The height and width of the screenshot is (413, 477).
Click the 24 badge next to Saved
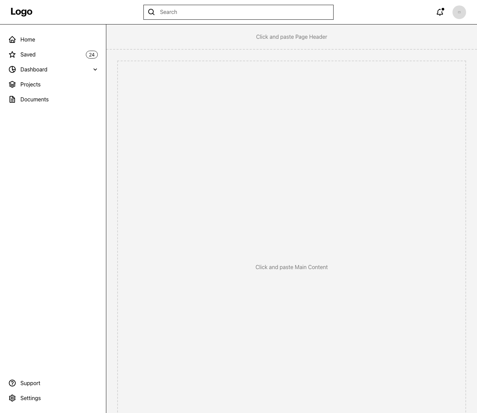pos(92,54)
